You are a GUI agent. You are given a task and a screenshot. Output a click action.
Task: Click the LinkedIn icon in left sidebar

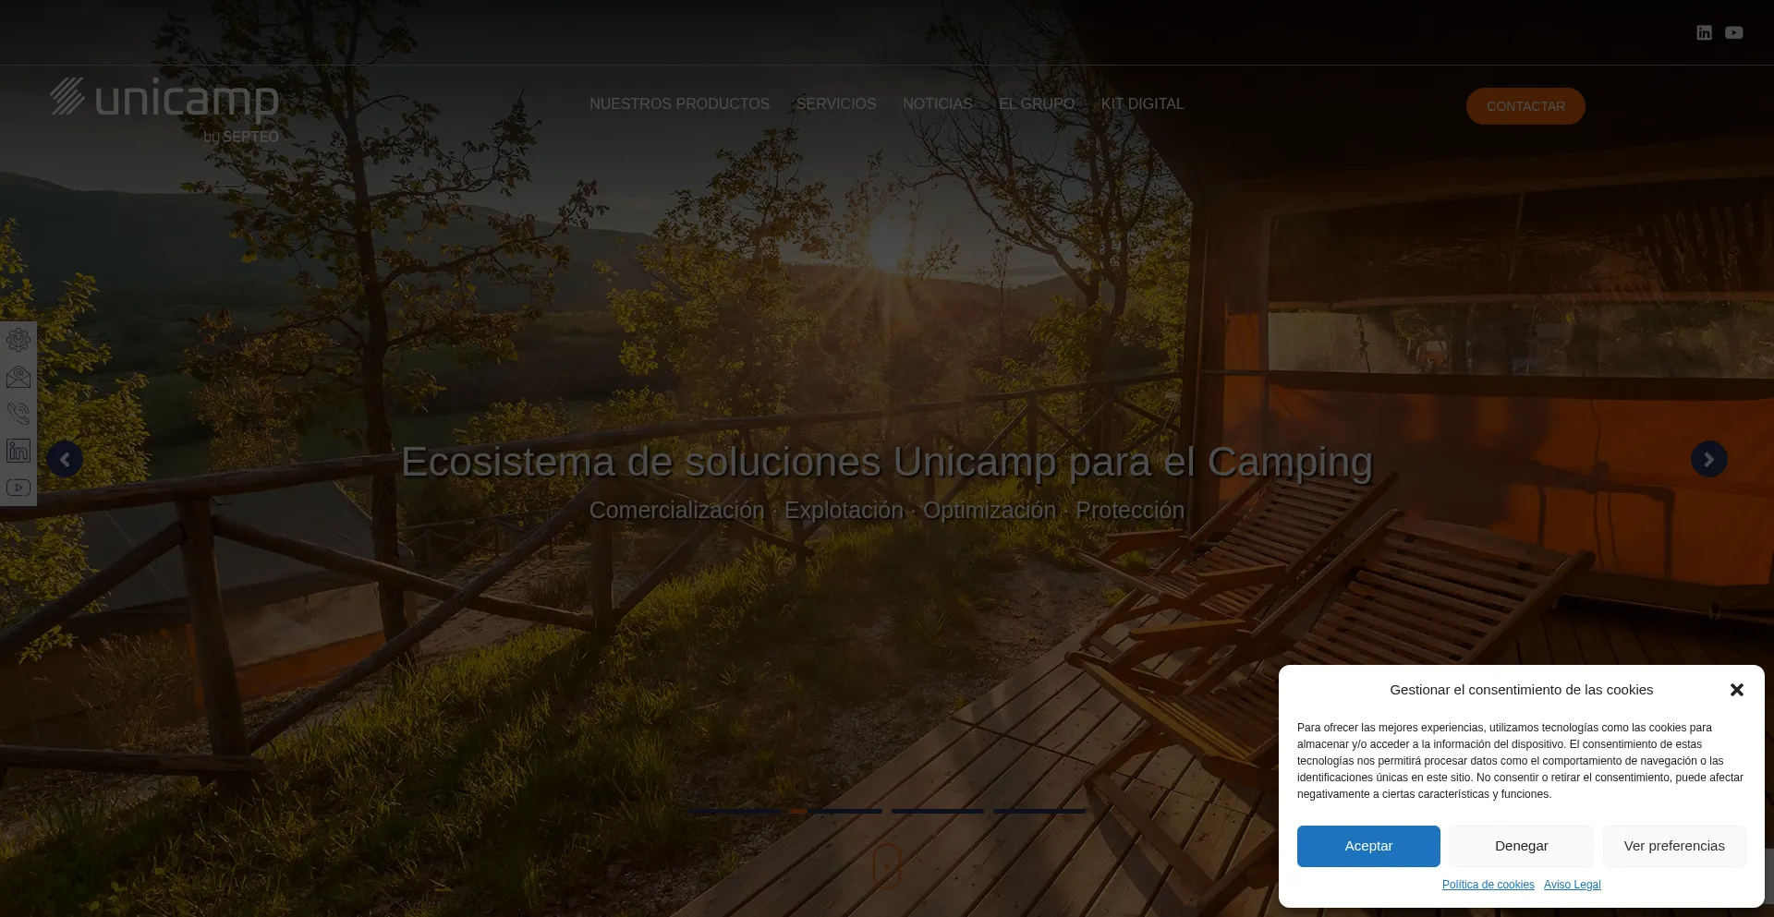pyautogui.click(x=18, y=451)
